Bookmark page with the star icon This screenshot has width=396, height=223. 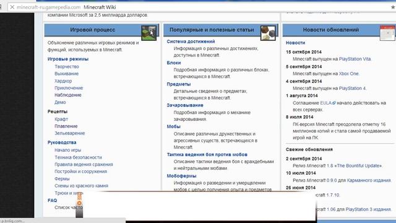click(x=393, y=7)
